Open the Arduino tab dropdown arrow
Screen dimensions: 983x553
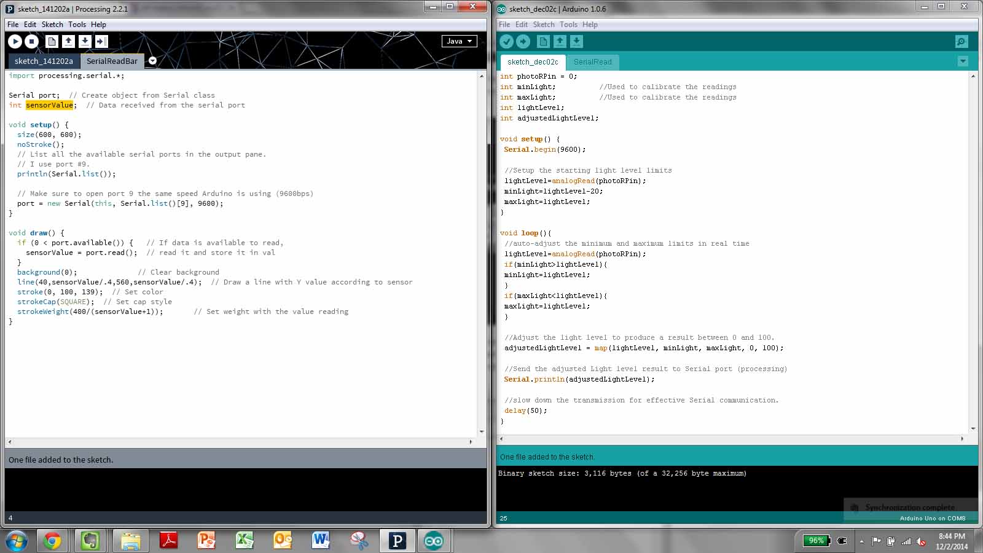(963, 61)
